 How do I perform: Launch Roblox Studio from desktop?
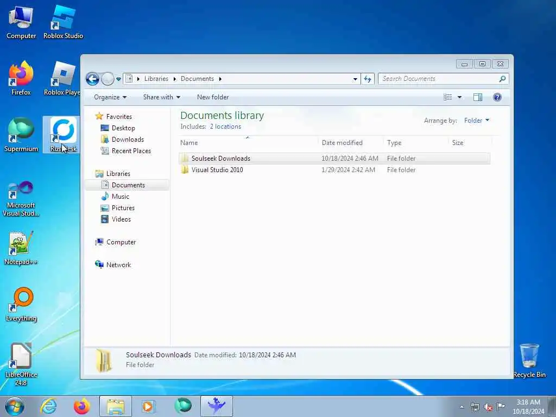63,22
